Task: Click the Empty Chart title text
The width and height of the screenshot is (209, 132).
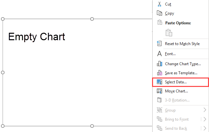Action: (37, 36)
